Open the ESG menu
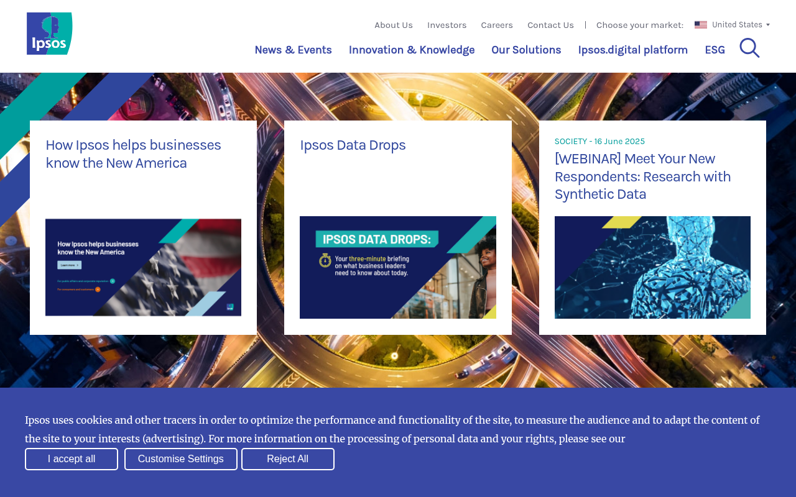Screen dimensions: 796x497 [x=715, y=50]
